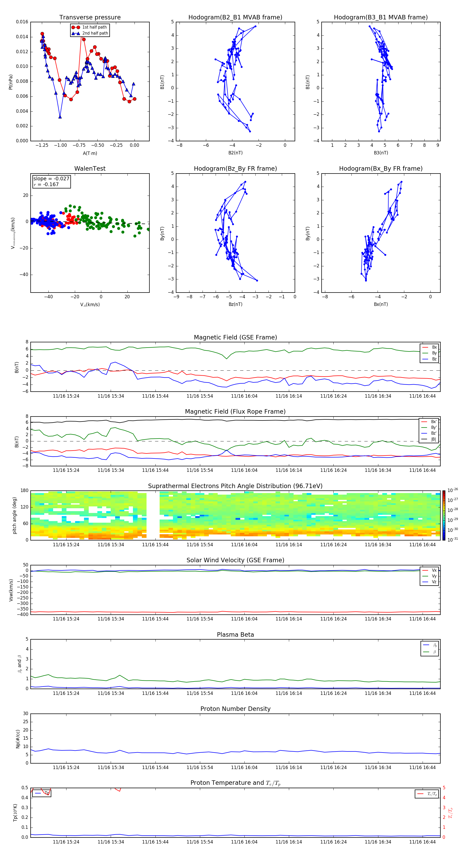
Task: Click the 'Plasma Beta' plot title
Action: pos(235,635)
